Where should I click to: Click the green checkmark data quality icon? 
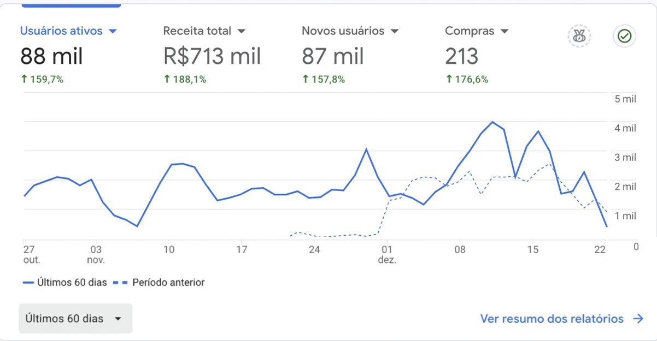click(x=624, y=37)
